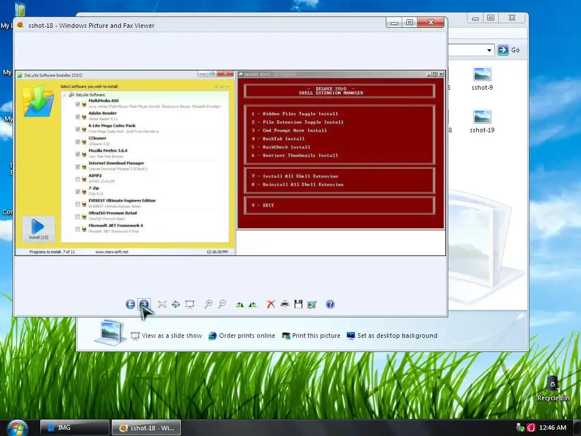
Task: Maximize the Picture and Fax Viewer window
Action: [410, 22]
